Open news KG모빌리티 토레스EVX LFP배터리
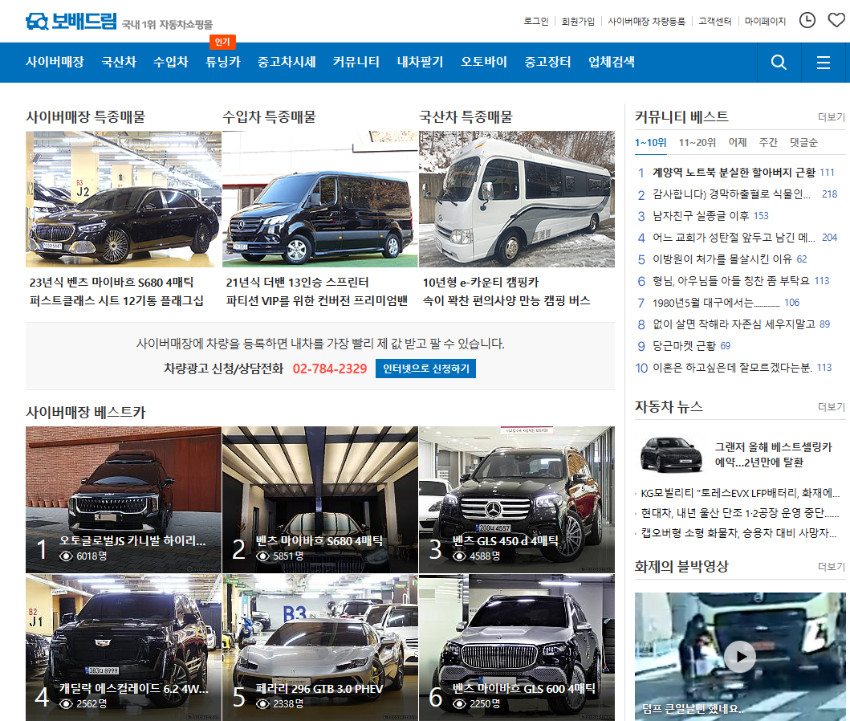The image size is (850, 721). tap(740, 493)
